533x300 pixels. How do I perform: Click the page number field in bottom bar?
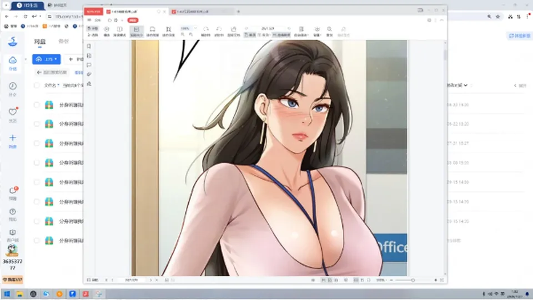(131, 280)
